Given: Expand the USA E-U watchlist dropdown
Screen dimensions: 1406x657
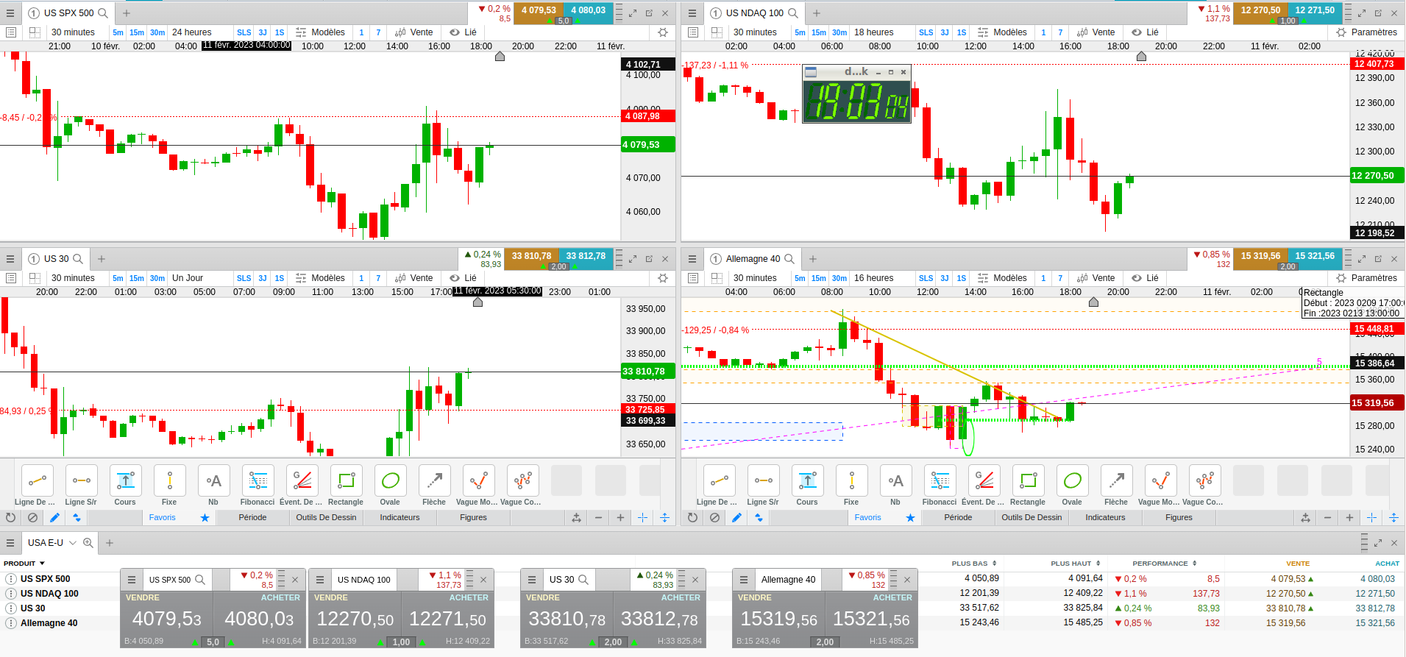Looking at the screenshot, I should pyautogui.click(x=72, y=543).
